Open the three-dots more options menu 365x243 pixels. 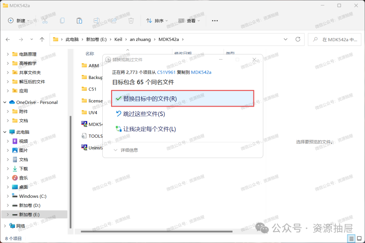click(215, 21)
